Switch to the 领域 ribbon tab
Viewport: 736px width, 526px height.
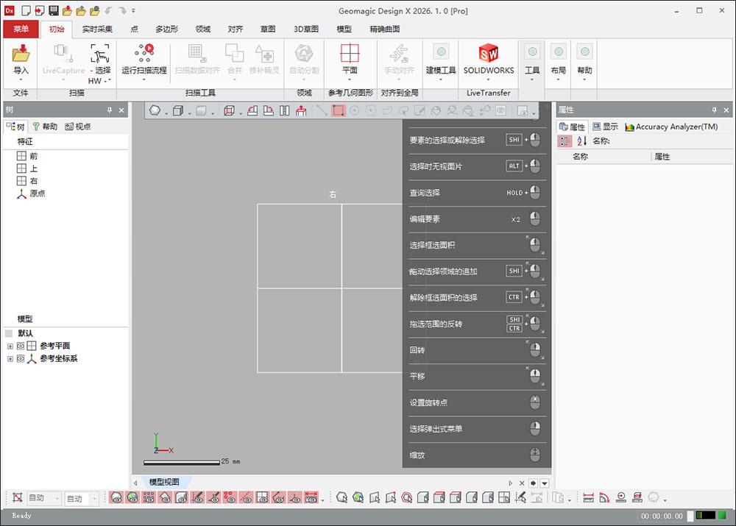203,29
